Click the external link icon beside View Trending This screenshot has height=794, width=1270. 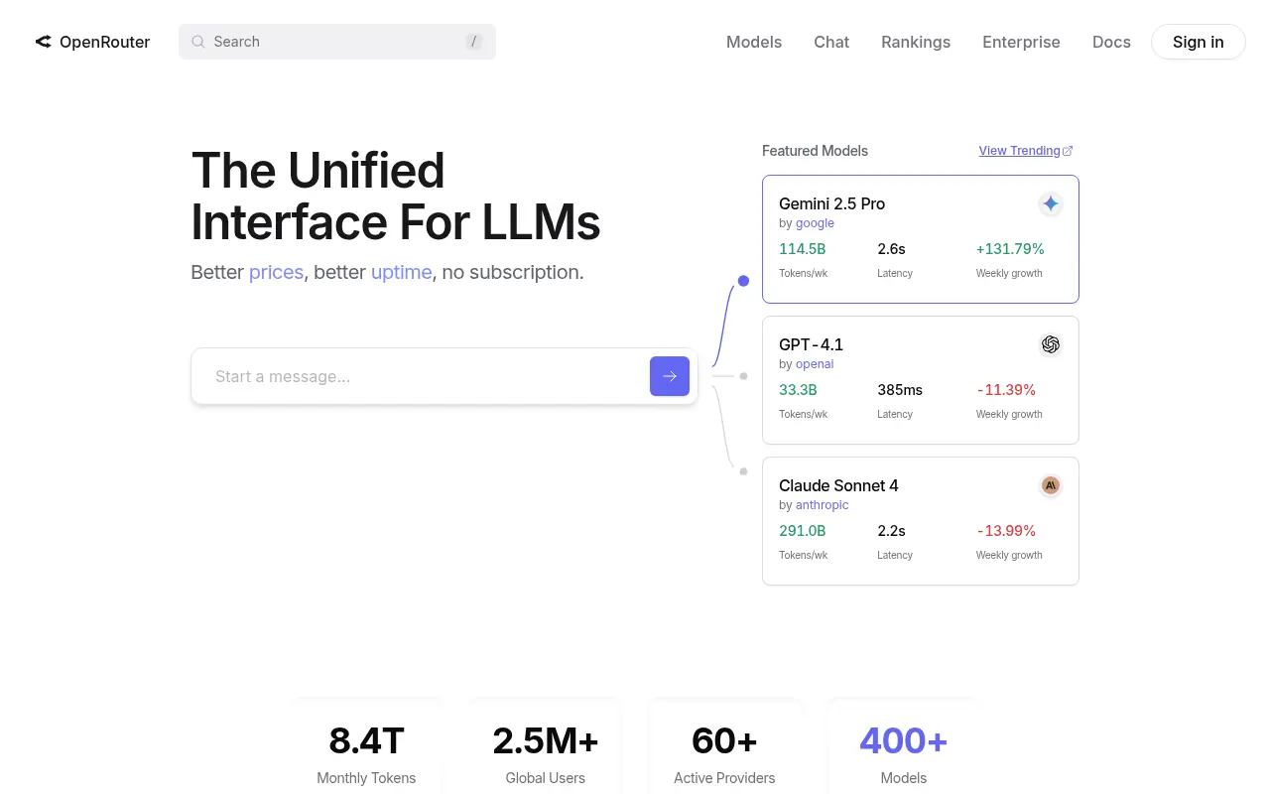coord(1068,151)
